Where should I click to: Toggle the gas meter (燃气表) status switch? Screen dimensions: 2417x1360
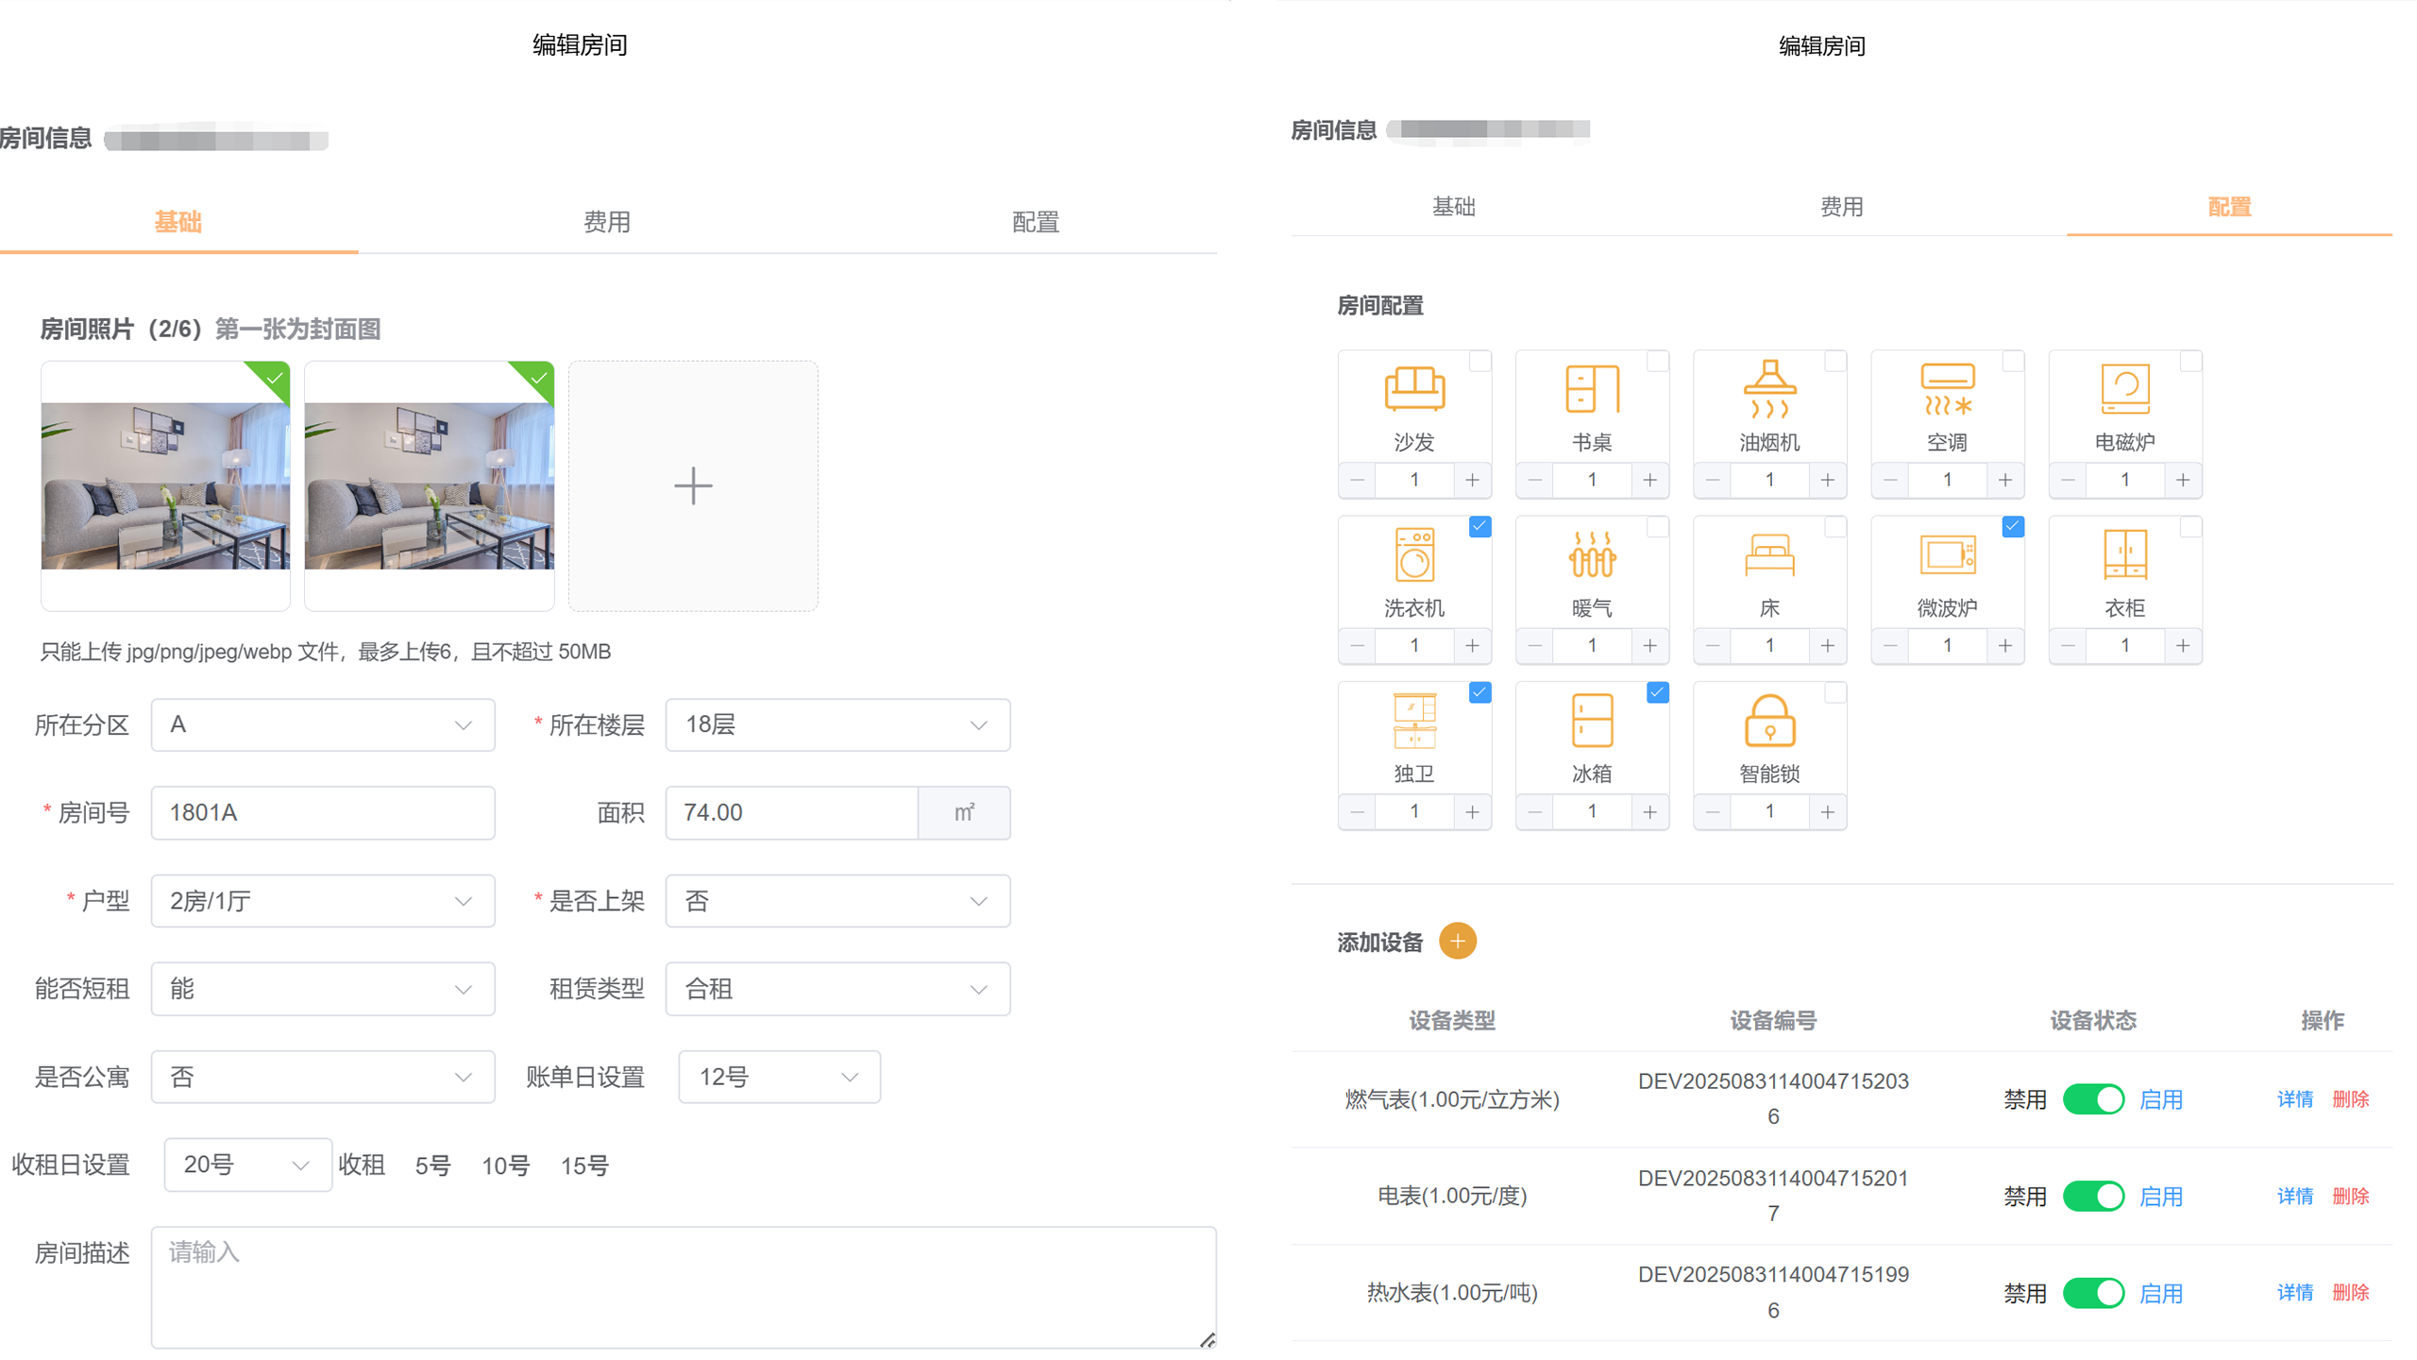[x=2092, y=1099]
